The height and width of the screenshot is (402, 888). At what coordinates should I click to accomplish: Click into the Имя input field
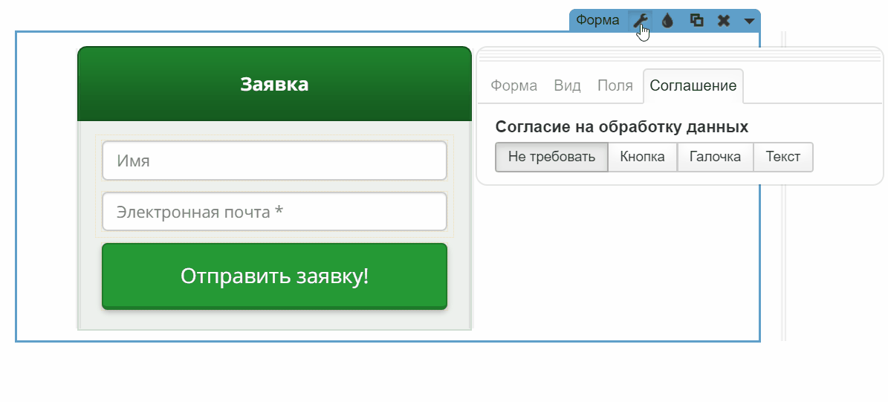coord(274,161)
